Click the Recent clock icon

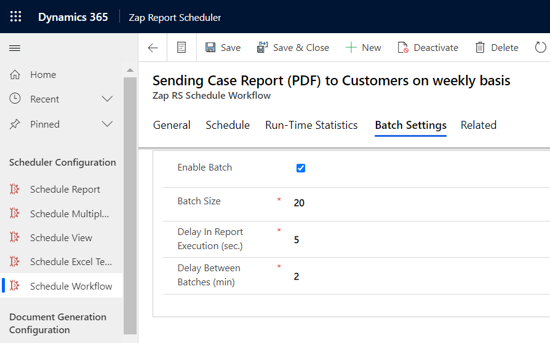pyautogui.click(x=15, y=99)
